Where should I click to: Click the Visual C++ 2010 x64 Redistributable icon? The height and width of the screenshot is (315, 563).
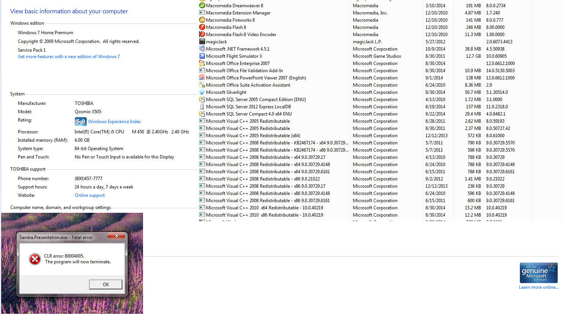click(x=202, y=207)
